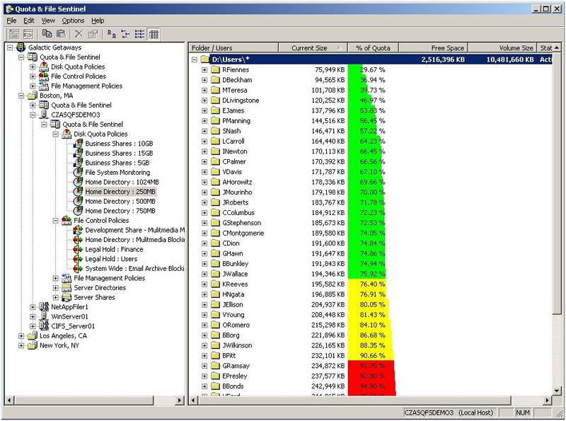This screenshot has height=421, width=566.
Task: Switch to Details view icon
Action: (154, 34)
